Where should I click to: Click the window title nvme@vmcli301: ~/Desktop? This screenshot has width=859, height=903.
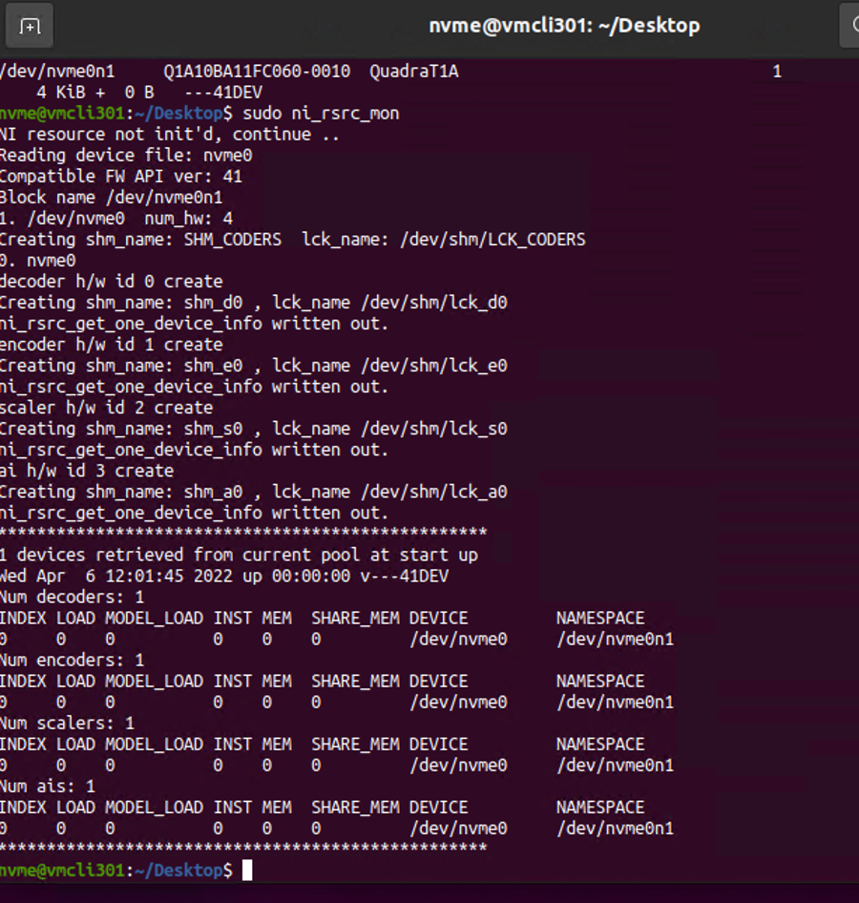(564, 26)
